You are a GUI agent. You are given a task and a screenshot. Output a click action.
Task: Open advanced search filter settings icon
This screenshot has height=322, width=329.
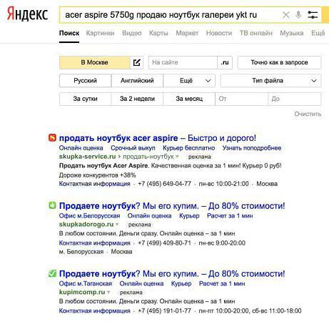(313, 15)
